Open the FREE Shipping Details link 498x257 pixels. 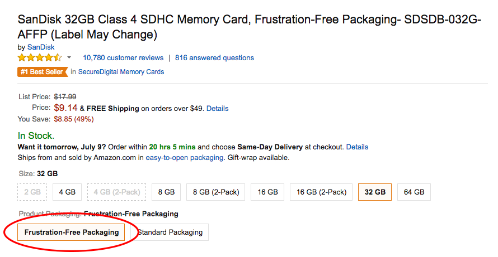pyautogui.click(x=217, y=108)
